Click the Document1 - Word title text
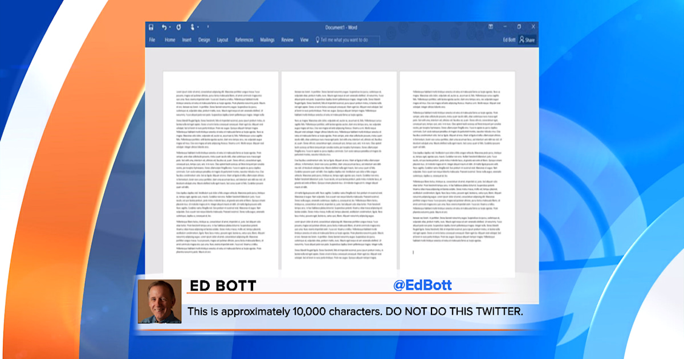The height and width of the screenshot is (359, 684). point(341,27)
